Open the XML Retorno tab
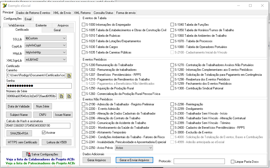 pyautogui.click(x=82, y=13)
